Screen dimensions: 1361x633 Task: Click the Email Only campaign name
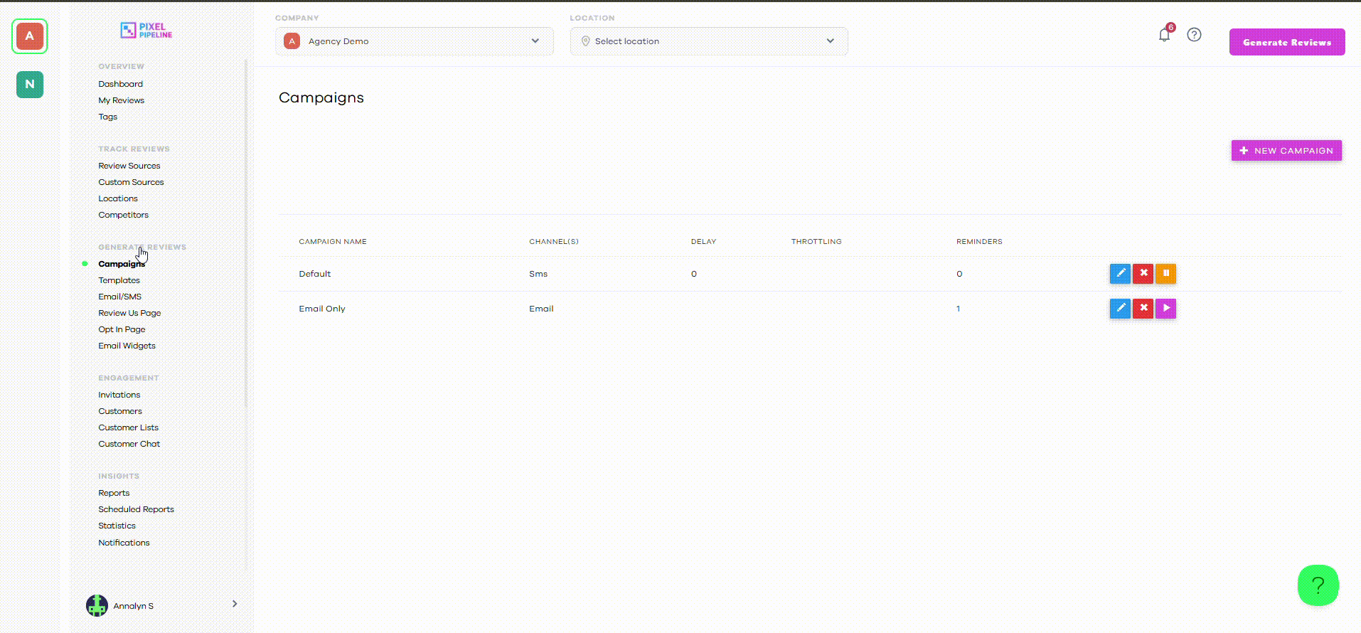(x=322, y=309)
